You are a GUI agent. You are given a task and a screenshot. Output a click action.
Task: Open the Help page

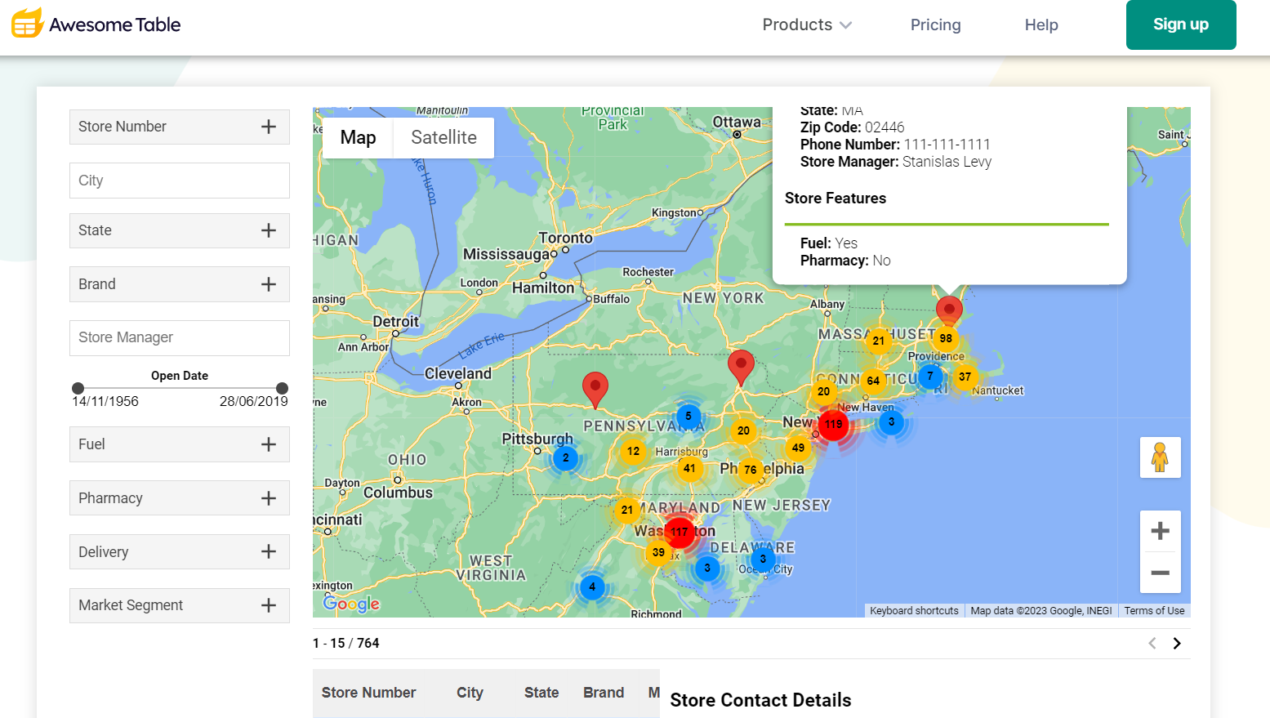[x=1041, y=25]
